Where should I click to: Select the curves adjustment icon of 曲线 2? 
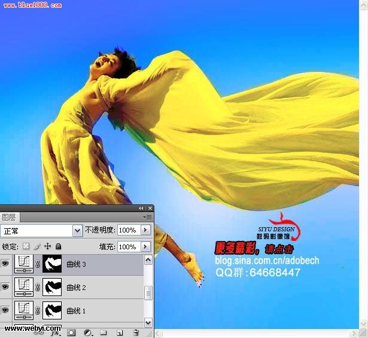coord(24,286)
